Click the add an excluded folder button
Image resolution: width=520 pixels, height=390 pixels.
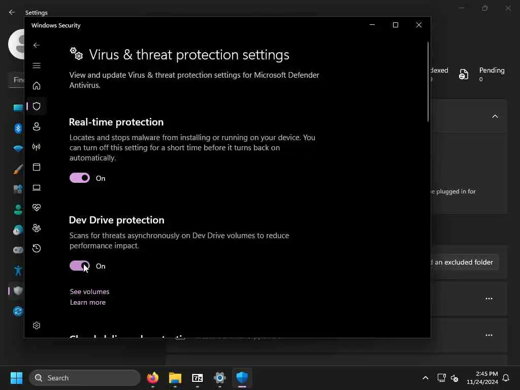[464, 263]
